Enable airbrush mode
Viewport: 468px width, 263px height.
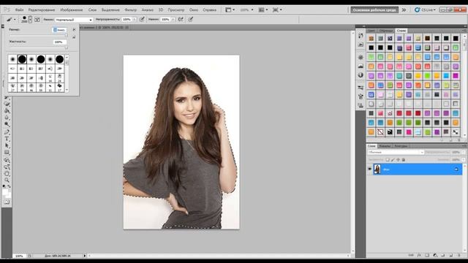181,20
